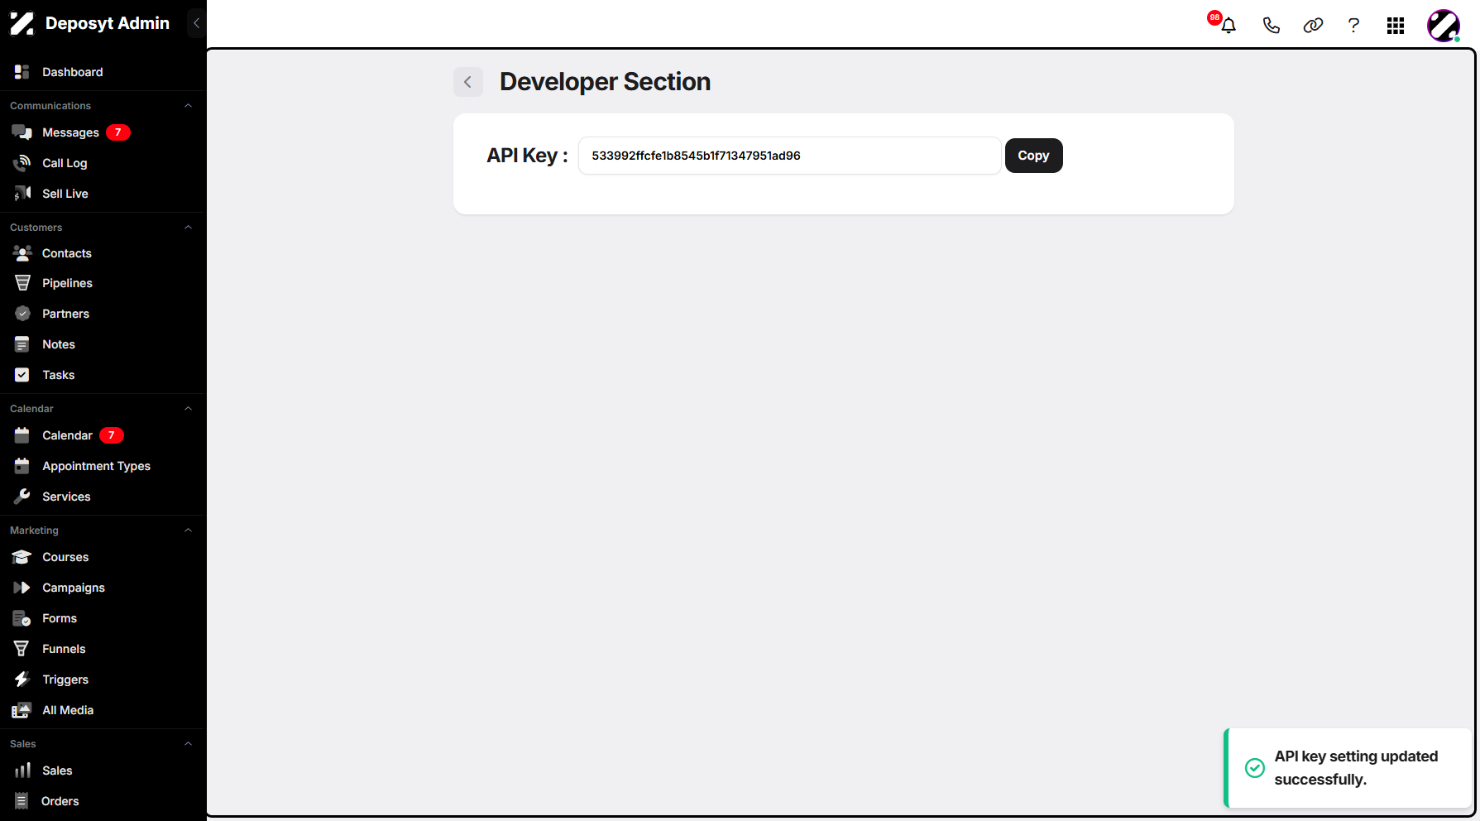Screen dimensions: 1480x821
Task: Copy the API key
Action: pyautogui.click(x=1033, y=156)
